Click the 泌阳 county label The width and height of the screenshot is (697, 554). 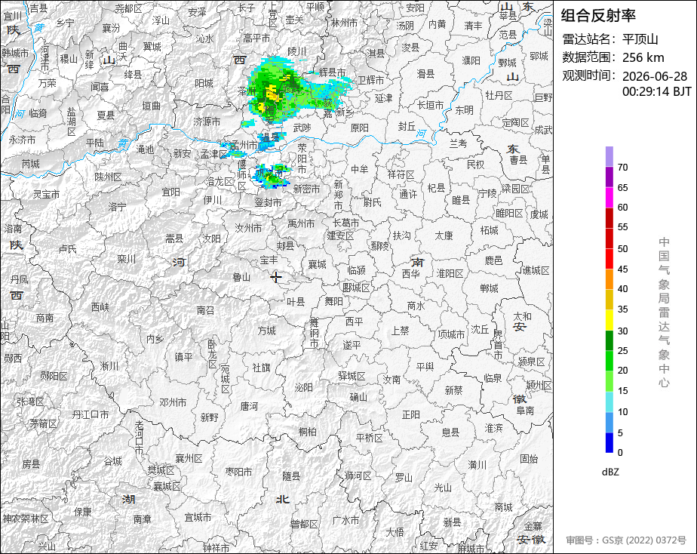[x=303, y=387]
